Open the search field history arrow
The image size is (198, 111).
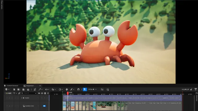pyautogui.click(x=36, y=93)
